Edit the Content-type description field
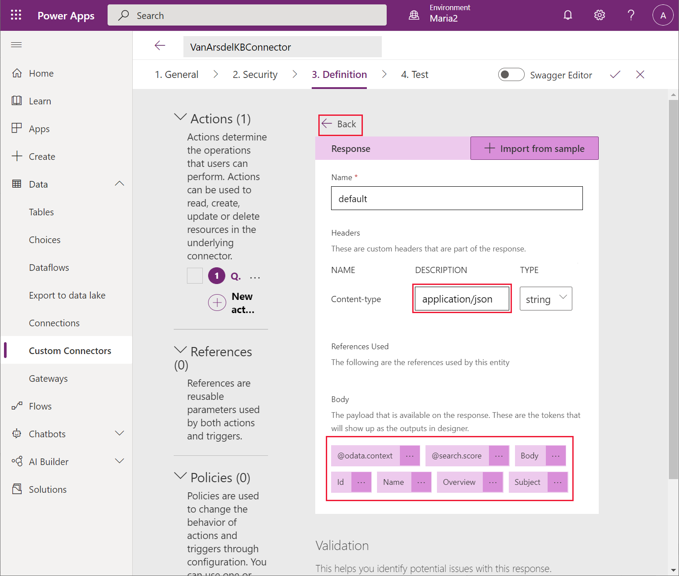Viewport: 679px width, 576px height. click(462, 299)
